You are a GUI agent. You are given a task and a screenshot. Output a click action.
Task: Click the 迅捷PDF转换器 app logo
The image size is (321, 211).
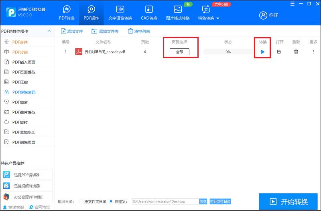(x=11, y=12)
